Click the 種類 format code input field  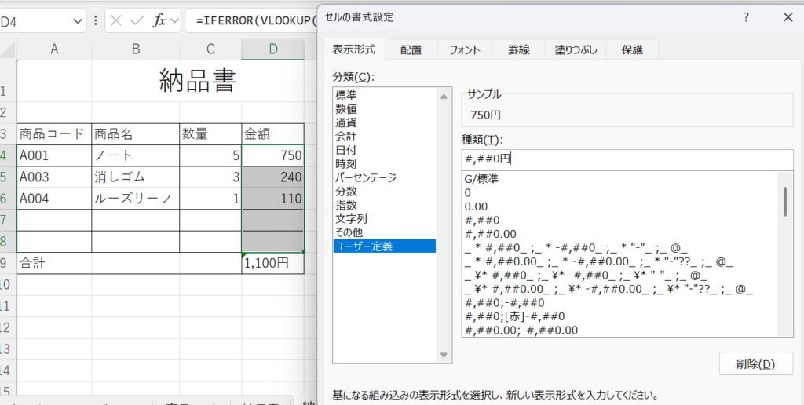pos(627,159)
